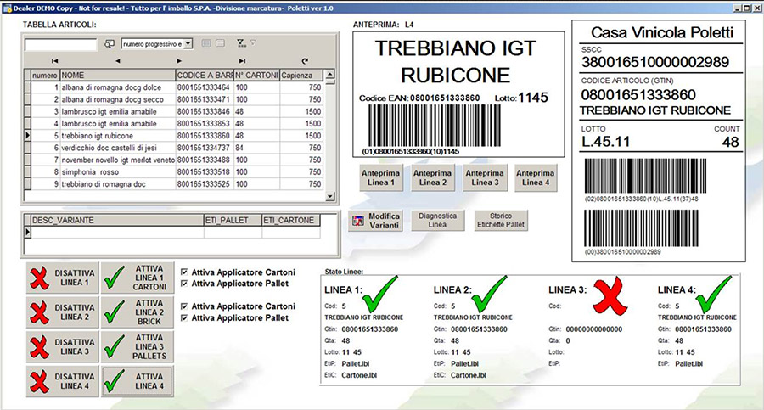Show Anteprima Linea 4

[536, 177]
